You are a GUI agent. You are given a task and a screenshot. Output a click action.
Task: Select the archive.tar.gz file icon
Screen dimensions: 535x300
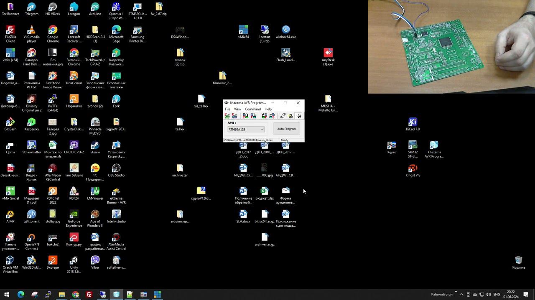[x=265, y=240]
